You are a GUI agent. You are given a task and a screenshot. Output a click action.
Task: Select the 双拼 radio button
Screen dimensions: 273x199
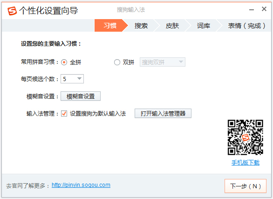pyautogui.click(x=117, y=62)
